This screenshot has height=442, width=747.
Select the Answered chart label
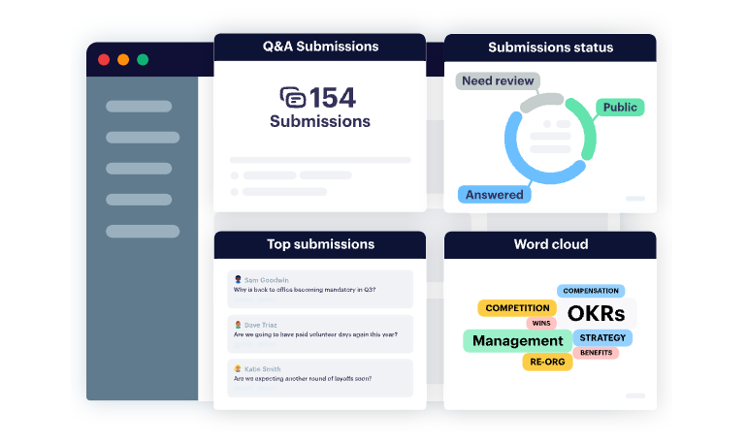click(x=494, y=195)
